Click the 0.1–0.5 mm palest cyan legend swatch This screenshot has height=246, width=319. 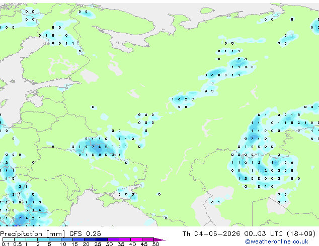pos(9,239)
